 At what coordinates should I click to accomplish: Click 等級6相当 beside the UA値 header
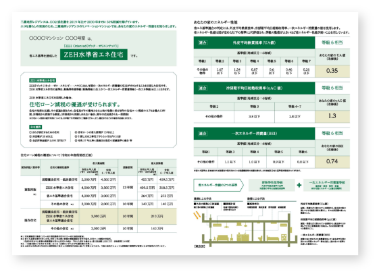(332, 43)
